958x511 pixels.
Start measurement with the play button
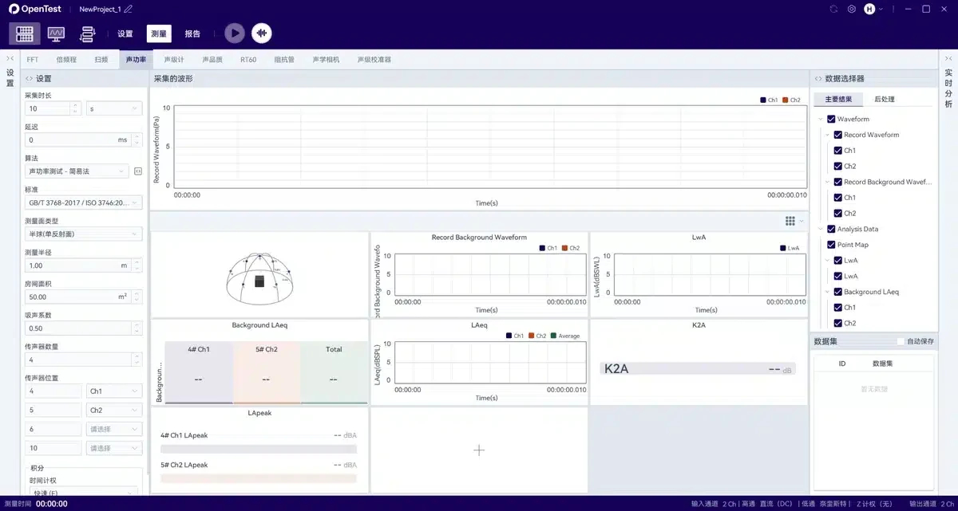234,33
